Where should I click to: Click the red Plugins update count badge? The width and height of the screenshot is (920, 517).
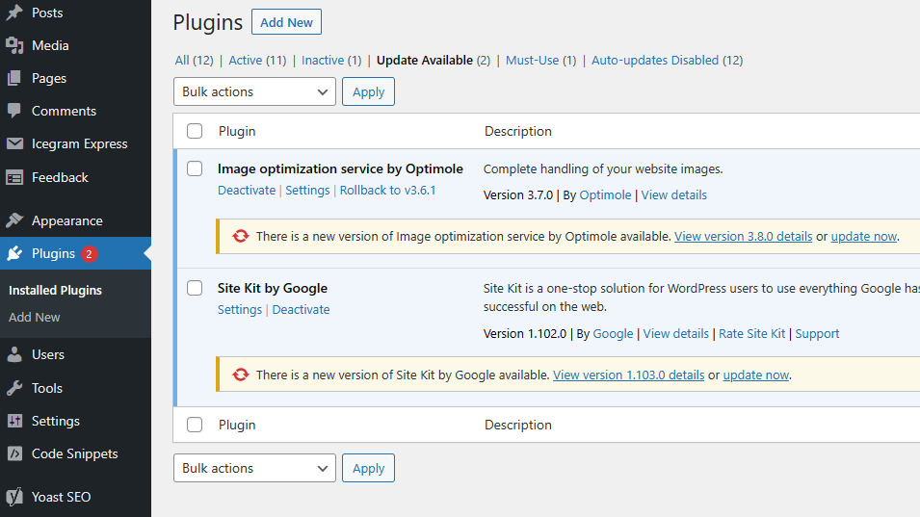90,254
